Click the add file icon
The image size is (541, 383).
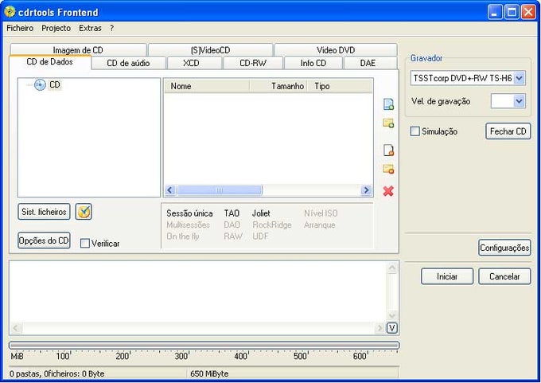pos(388,104)
